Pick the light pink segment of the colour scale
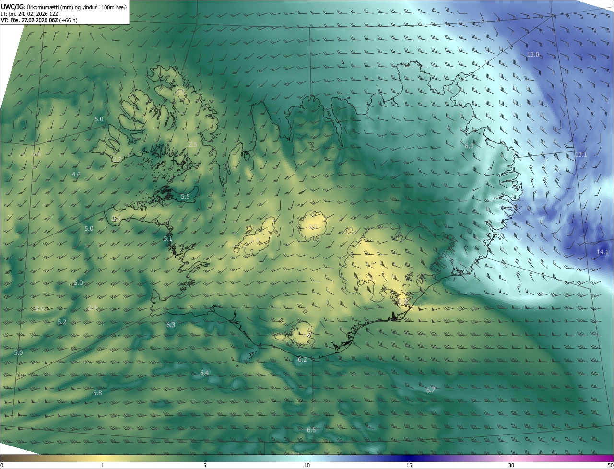 coord(511,458)
